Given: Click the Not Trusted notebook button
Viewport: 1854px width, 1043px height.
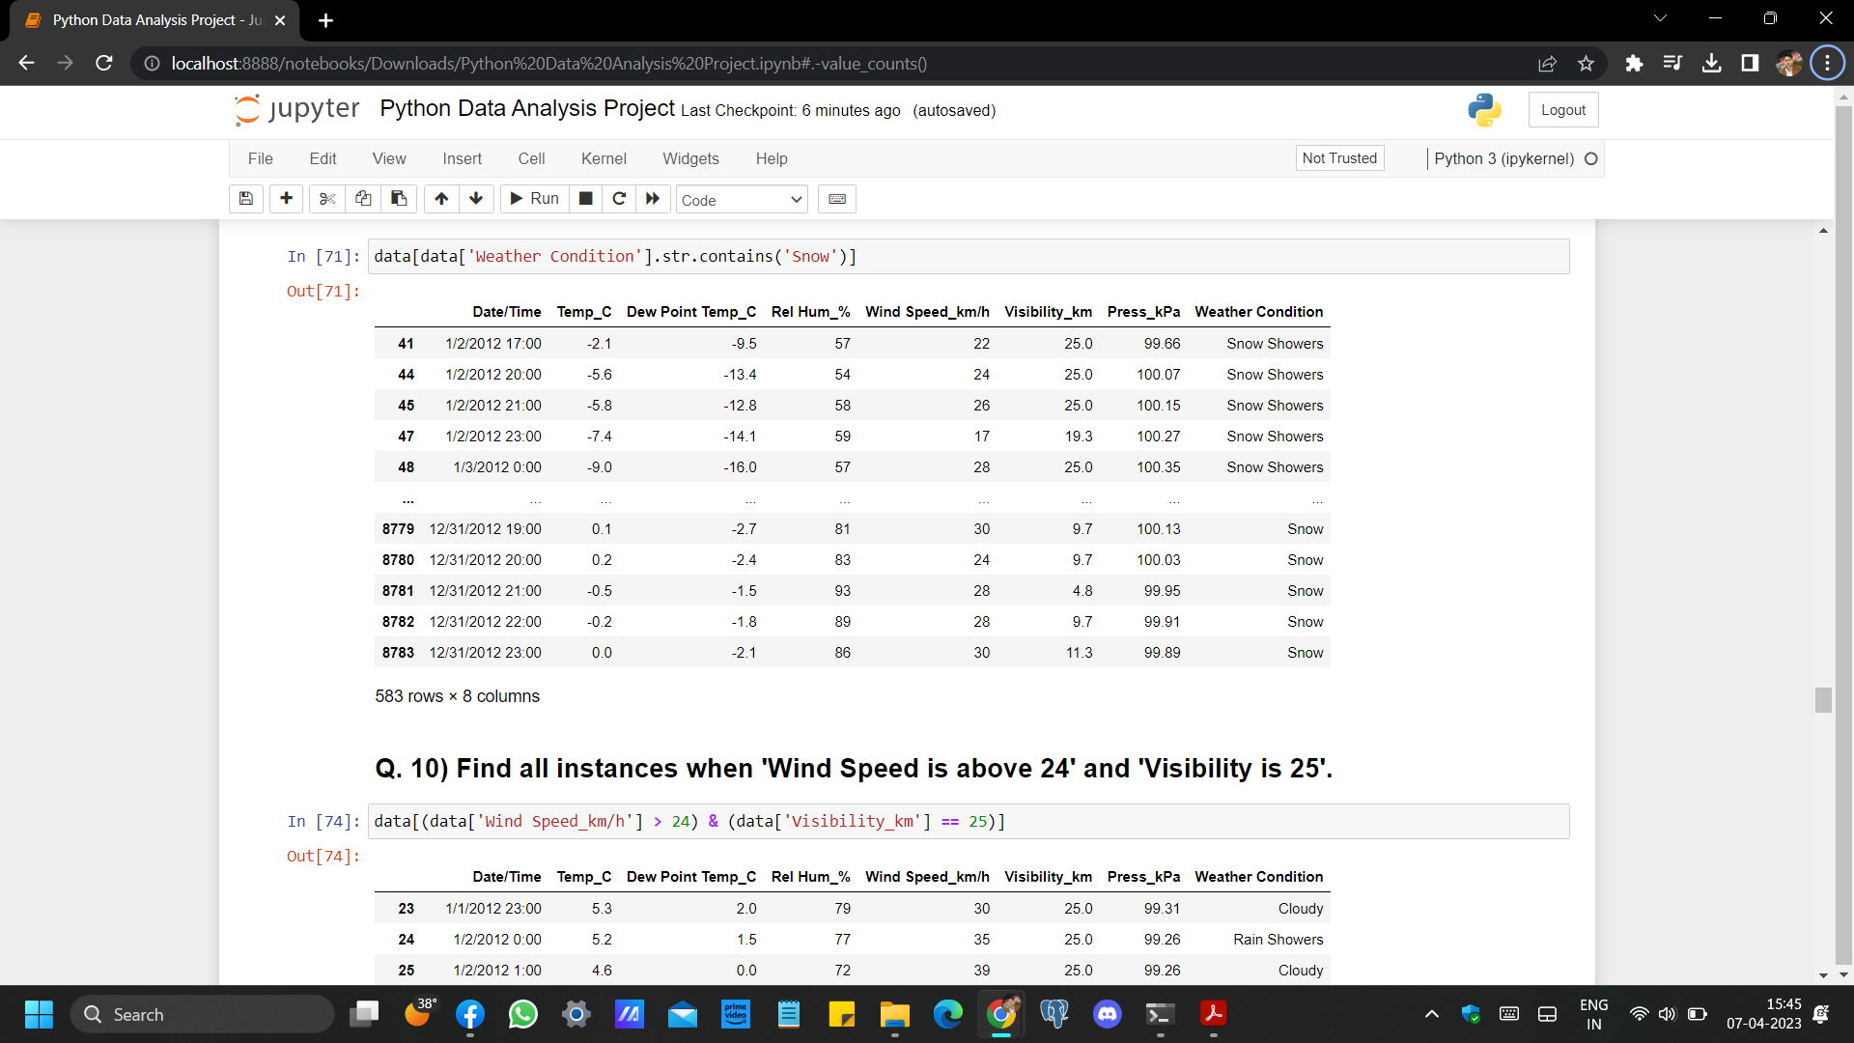Looking at the screenshot, I should tap(1339, 158).
